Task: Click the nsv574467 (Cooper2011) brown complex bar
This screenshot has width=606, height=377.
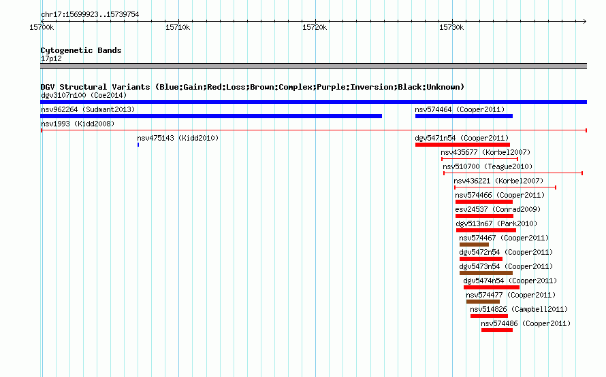Action: pos(474,245)
